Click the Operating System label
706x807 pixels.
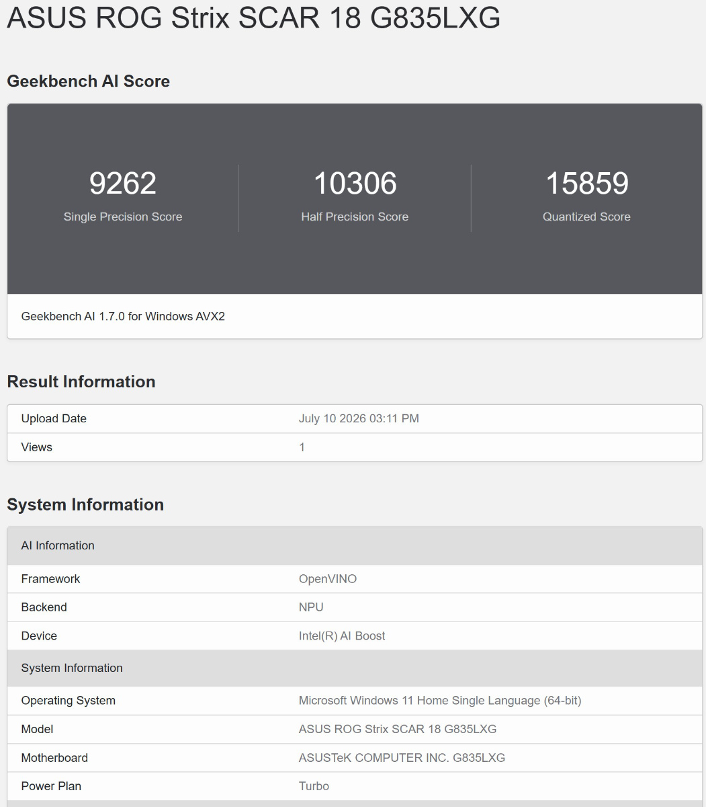click(x=68, y=701)
